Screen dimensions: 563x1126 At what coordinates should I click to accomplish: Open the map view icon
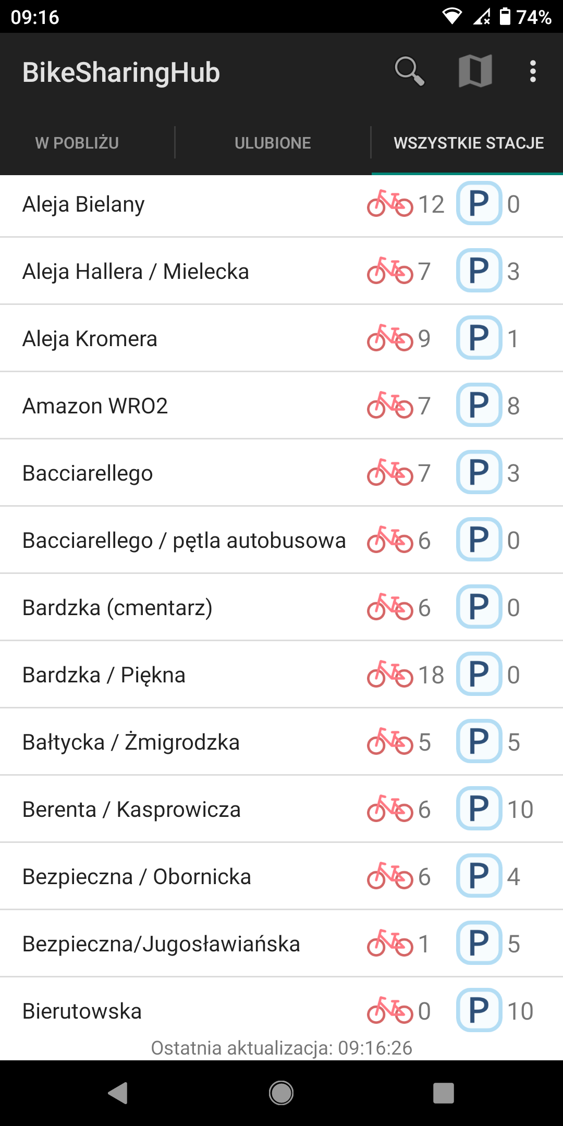pyautogui.click(x=475, y=71)
